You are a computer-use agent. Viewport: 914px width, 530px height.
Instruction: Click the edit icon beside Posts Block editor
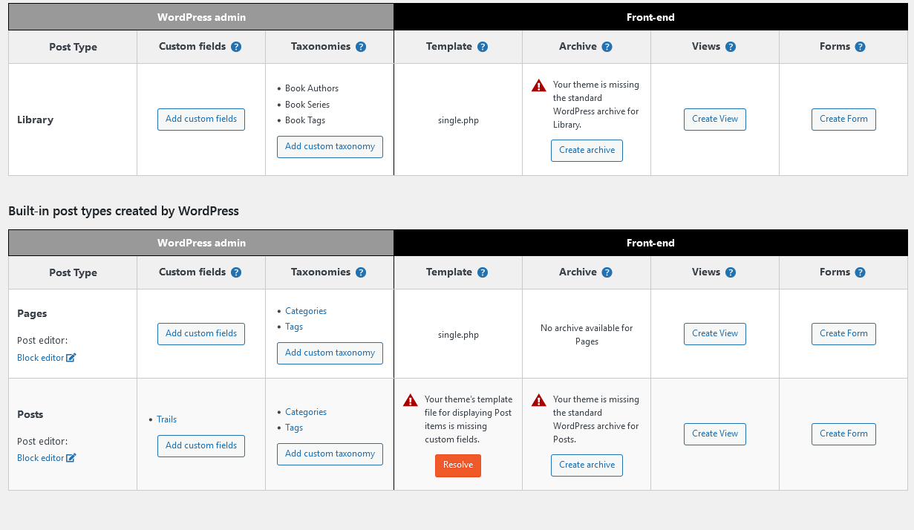71,458
